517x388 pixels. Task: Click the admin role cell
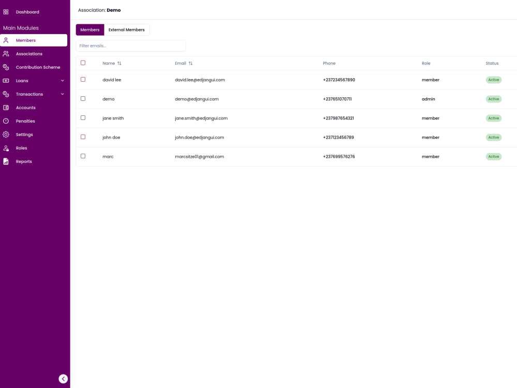click(x=428, y=99)
